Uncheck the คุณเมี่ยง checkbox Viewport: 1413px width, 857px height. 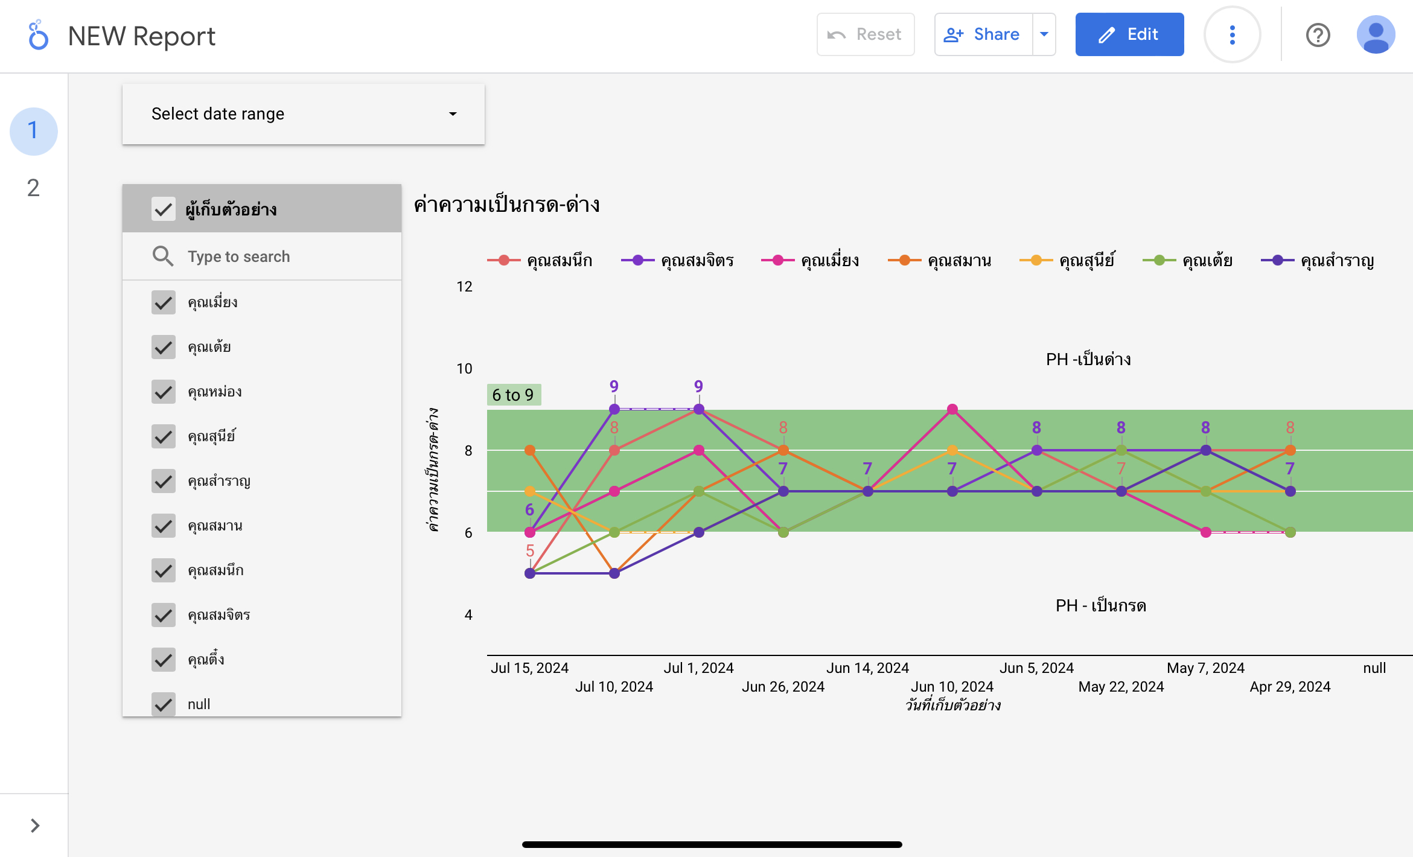[164, 302]
